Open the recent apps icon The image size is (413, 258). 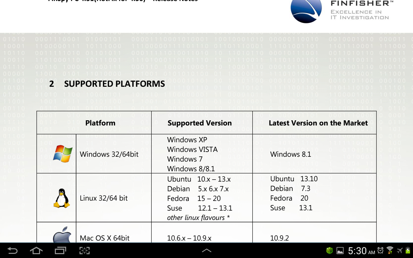point(60,250)
